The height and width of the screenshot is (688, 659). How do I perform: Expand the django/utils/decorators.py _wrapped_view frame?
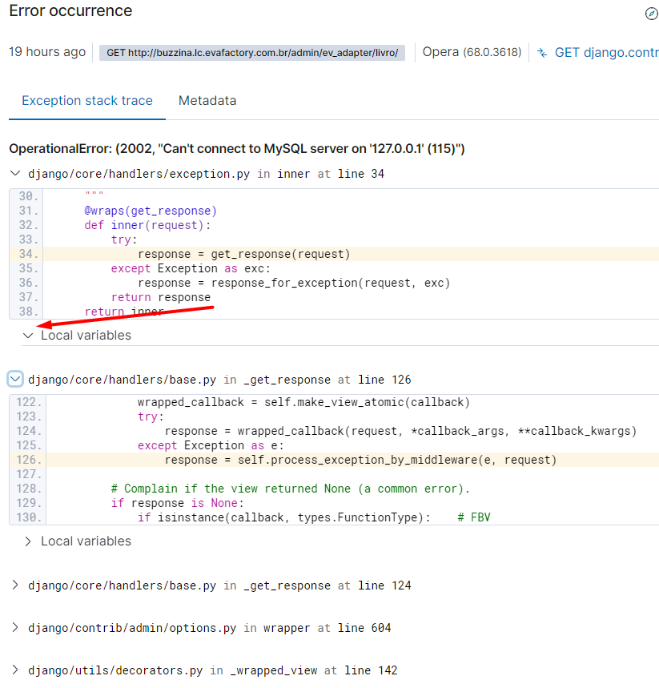(x=14, y=670)
